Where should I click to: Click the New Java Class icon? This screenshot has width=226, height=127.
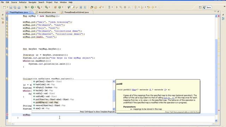coord(60,7)
